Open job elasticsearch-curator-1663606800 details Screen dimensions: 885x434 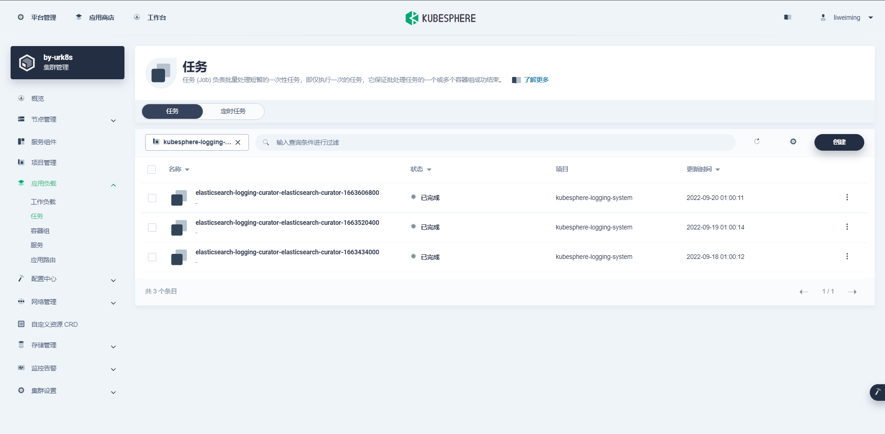(287, 193)
